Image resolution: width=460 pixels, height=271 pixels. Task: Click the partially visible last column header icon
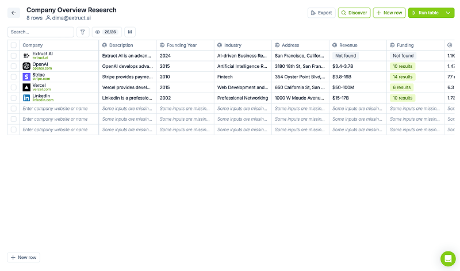450,45
